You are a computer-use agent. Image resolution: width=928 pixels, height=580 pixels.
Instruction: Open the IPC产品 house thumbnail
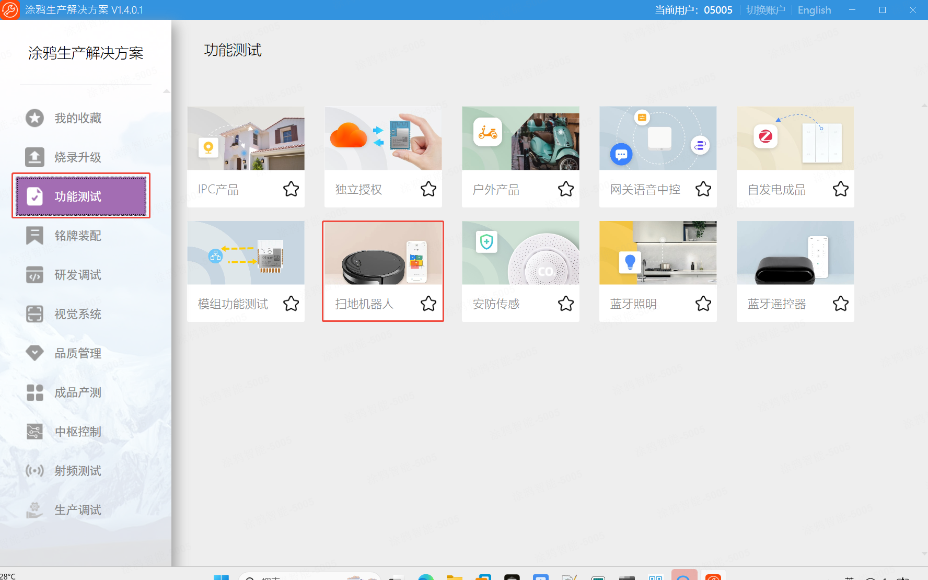pyautogui.click(x=246, y=138)
